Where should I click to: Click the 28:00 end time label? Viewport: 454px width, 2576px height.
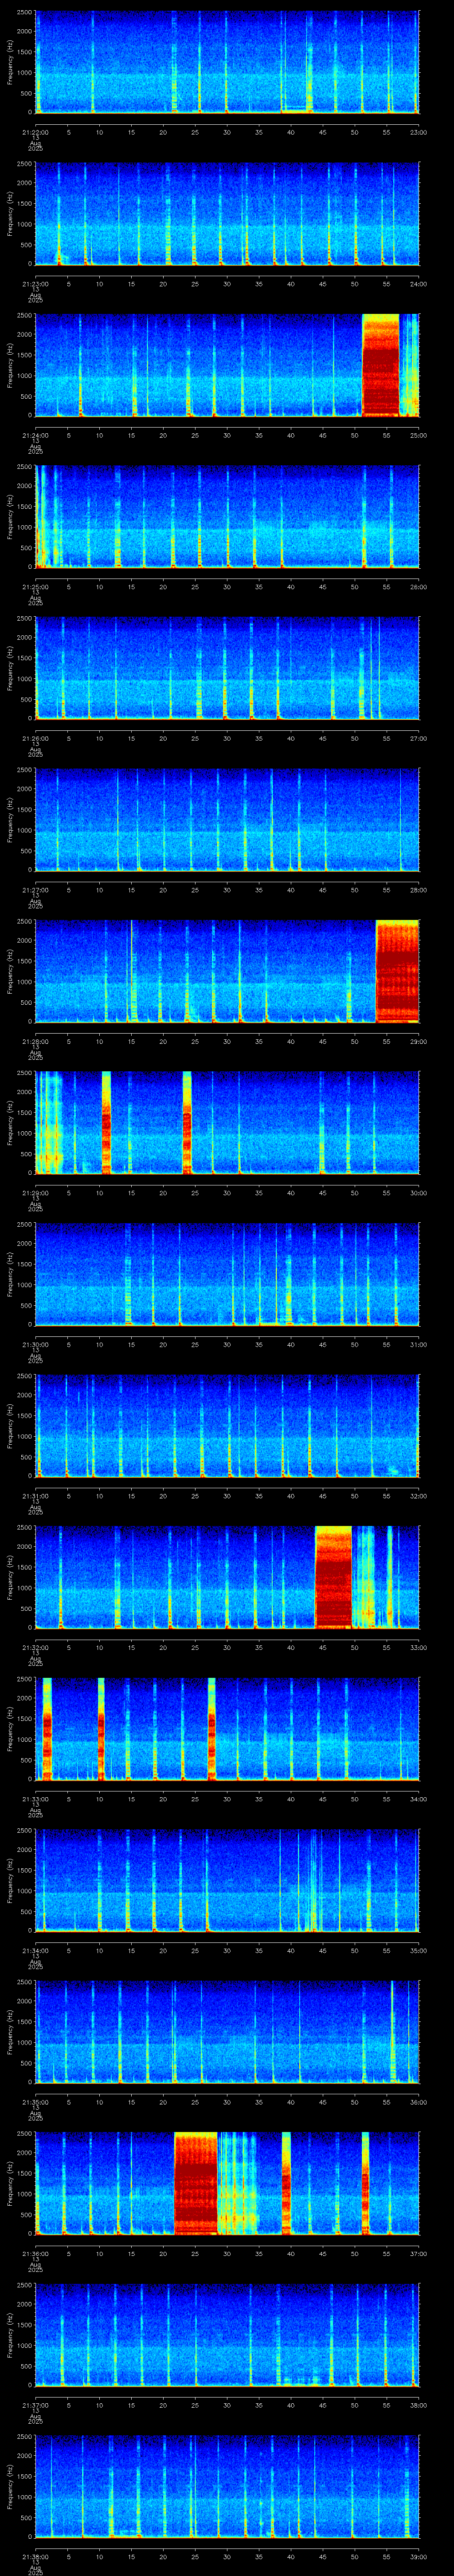[x=418, y=890]
